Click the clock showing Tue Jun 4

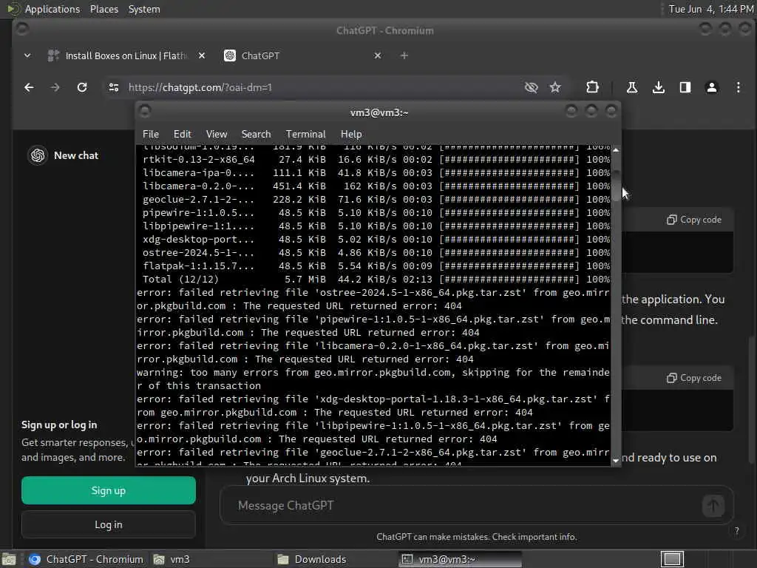coord(710,9)
